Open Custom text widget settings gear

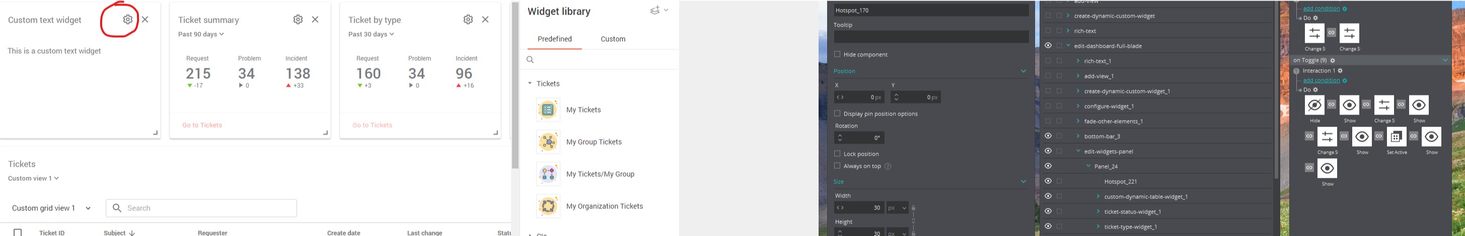[x=128, y=19]
